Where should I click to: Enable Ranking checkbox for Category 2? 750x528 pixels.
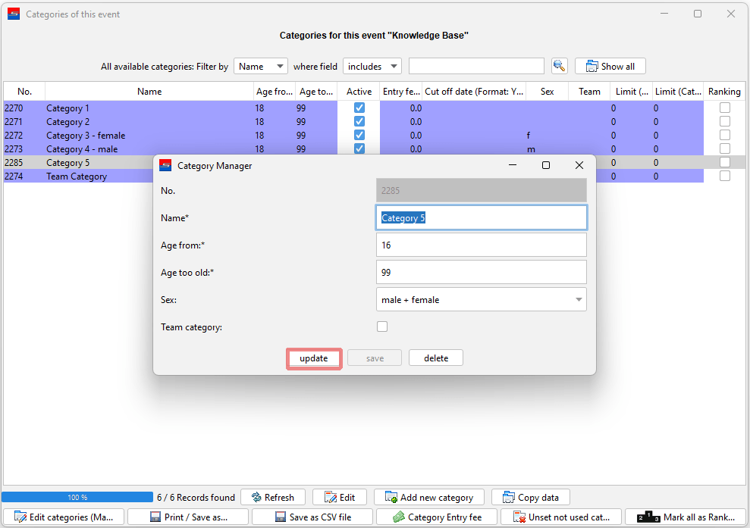[725, 122]
